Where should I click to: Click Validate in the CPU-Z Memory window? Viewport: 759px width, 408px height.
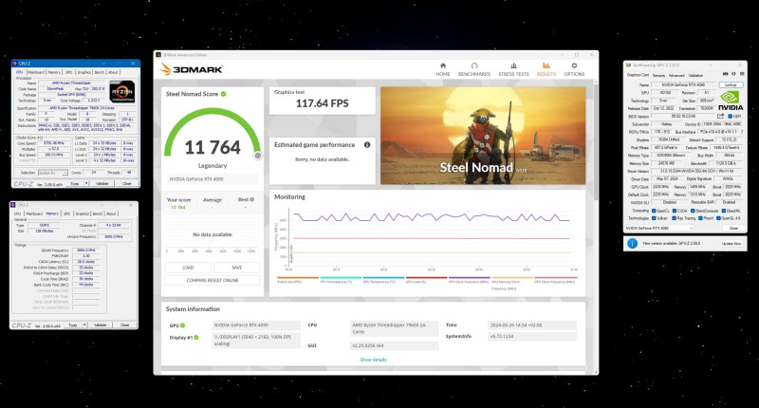[x=101, y=325]
